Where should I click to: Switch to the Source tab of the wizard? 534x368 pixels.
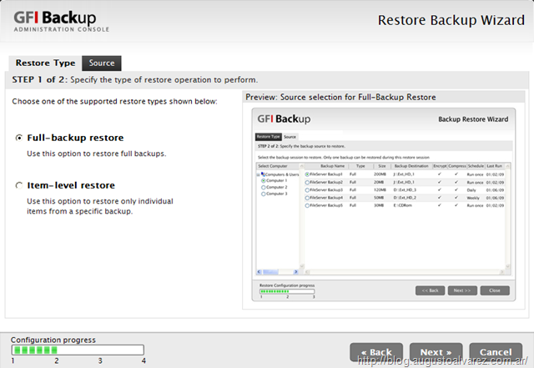point(102,63)
